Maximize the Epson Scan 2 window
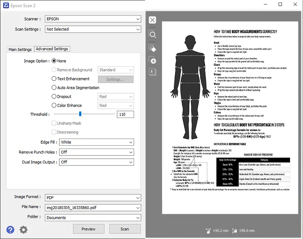303x239 pixels. [x=280, y=4]
